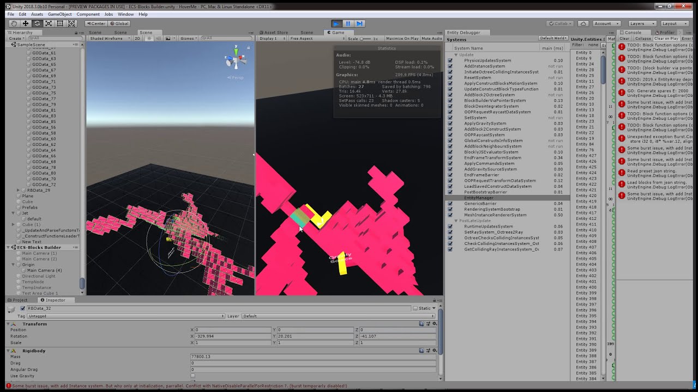The width and height of the screenshot is (698, 392).
Task: Click the Play button
Action: [336, 23]
